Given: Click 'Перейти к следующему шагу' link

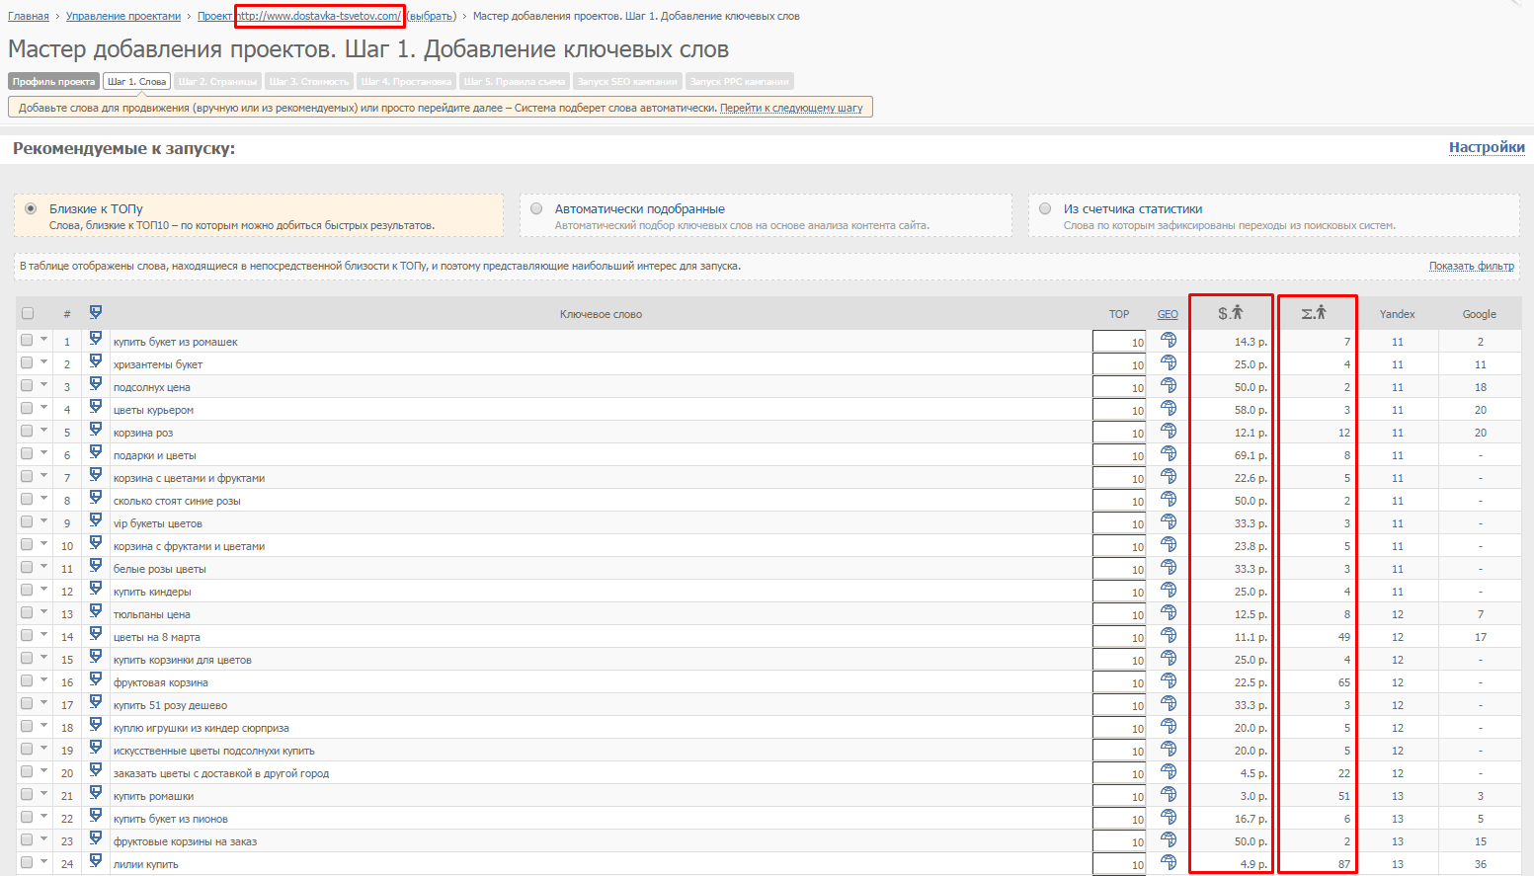Looking at the screenshot, I should coord(791,108).
